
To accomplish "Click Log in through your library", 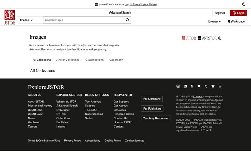I will 141,4.
